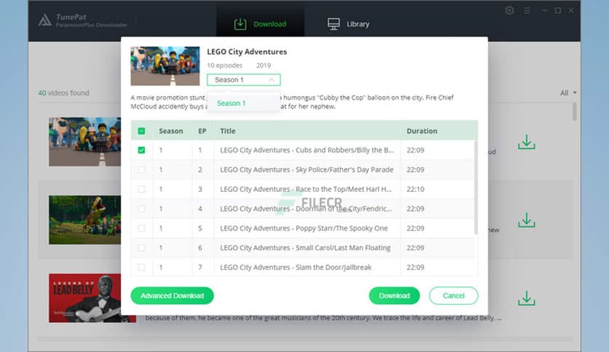Check episode 2 Sky Police checkbox
Screen dimensions: 609x352
(141, 169)
